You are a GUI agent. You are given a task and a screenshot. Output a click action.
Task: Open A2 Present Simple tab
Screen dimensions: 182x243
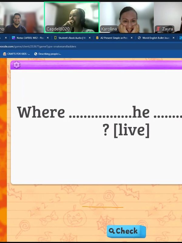click(114, 38)
